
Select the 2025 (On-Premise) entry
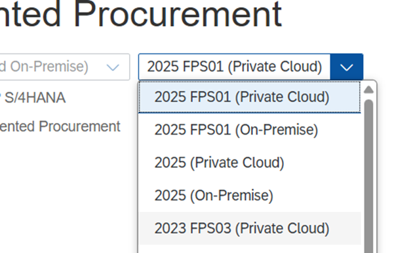(x=249, y=195)
